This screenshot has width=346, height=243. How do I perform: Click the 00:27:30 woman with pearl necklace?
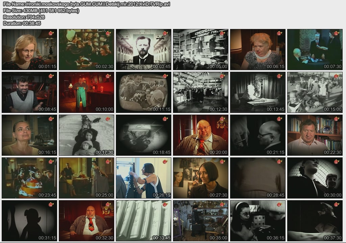tap(201, 178)
